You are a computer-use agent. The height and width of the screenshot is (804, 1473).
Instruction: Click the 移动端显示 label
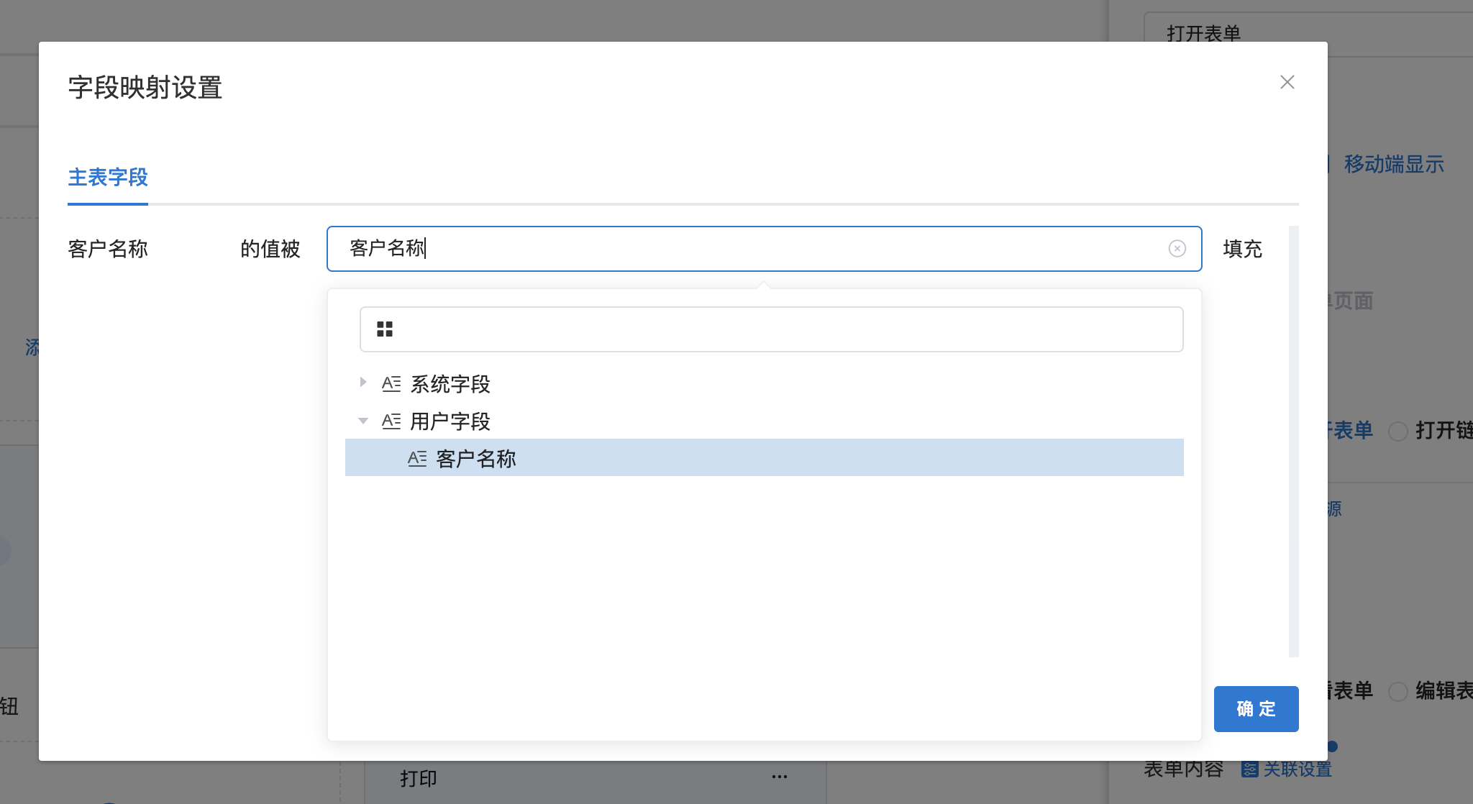coord(1393,165)
